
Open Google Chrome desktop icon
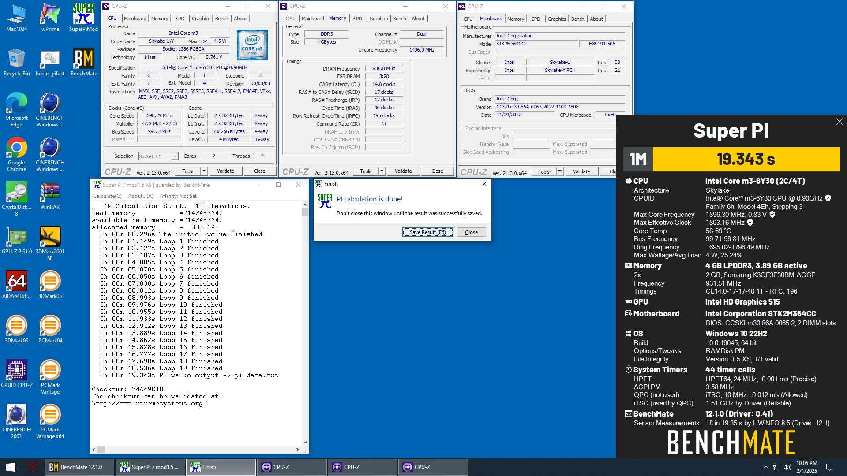point(16,154)
